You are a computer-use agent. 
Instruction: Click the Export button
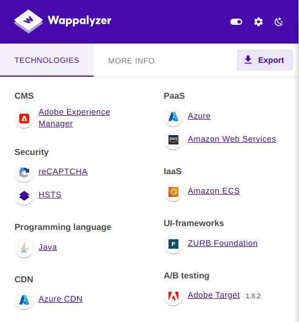(265, 60)
